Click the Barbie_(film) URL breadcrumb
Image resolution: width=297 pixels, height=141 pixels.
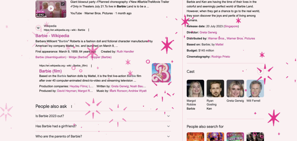click(63, 66)
